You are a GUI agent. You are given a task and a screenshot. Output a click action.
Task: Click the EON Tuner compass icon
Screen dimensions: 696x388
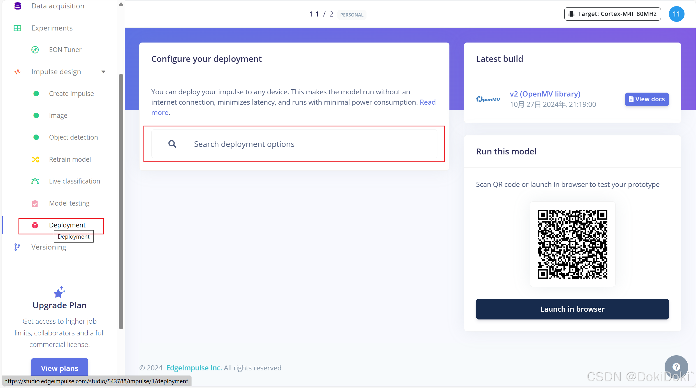(x=35, y=50)
